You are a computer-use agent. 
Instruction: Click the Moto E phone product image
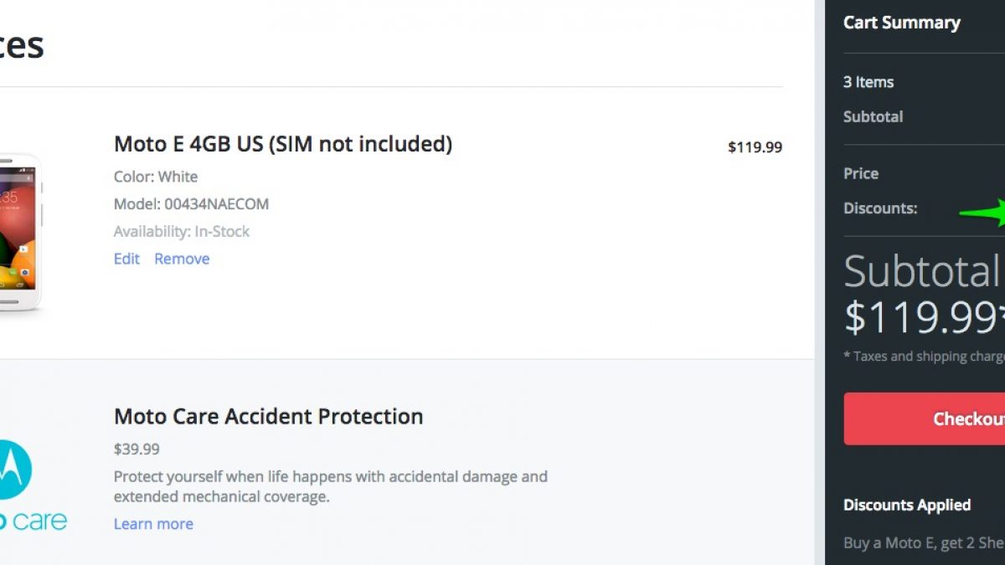tap(18, 230)
